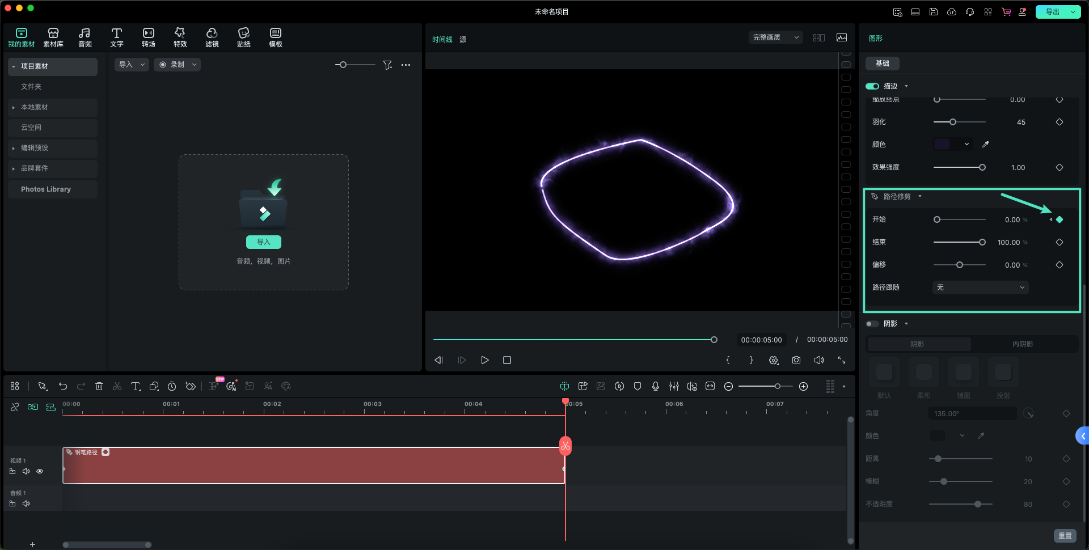Click the 重置 reset button

pyautogui.click(x=1065, y=535)
